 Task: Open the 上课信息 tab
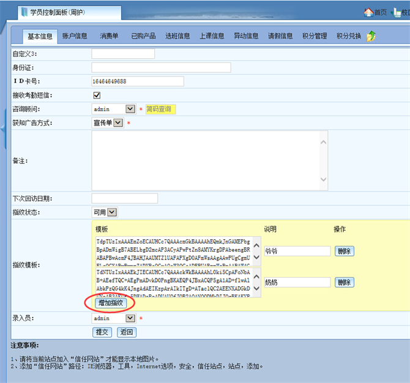pos(212,37)
